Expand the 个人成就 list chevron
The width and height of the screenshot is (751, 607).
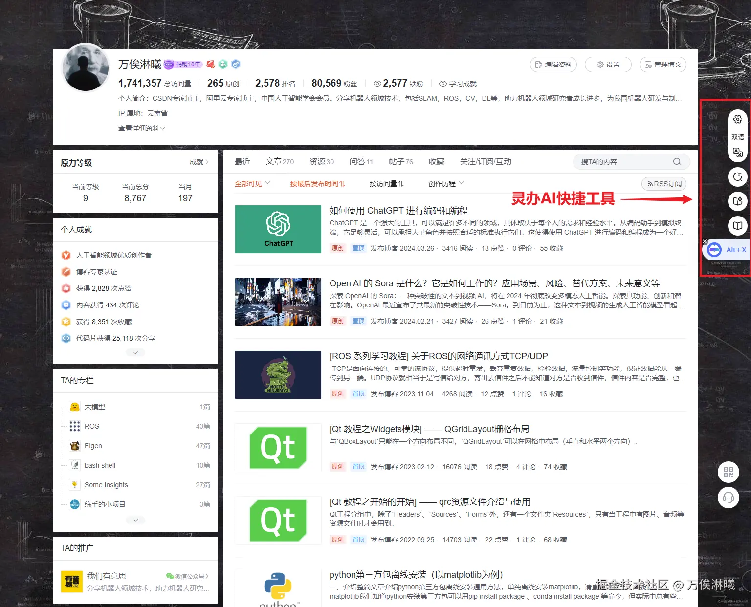135,353
